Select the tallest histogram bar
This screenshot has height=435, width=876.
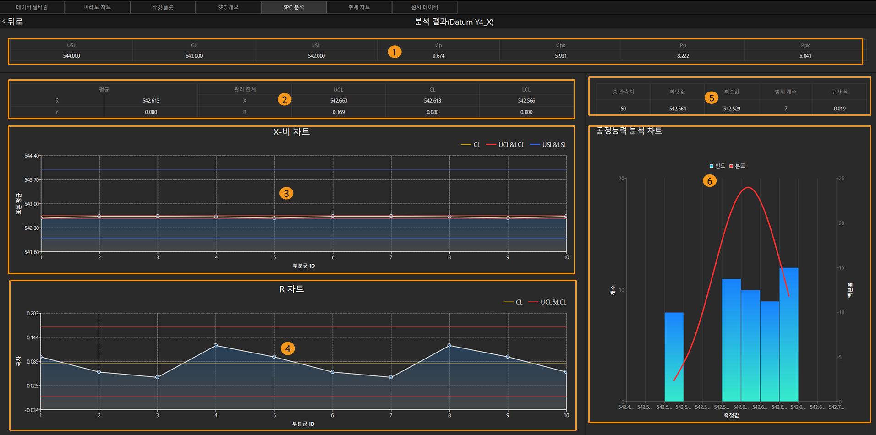coord(788,335)
